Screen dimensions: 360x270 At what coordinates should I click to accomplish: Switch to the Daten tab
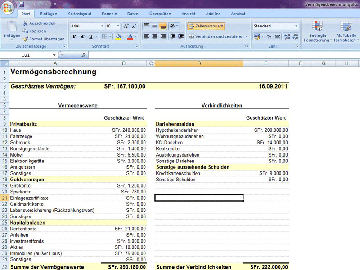(x=133, y=14)
